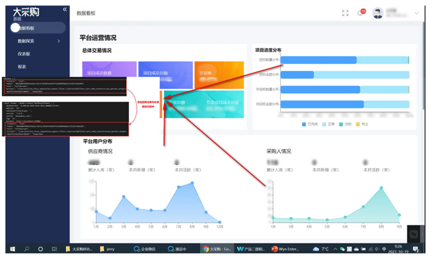The height and width of the screenshot is (256, 429).
Task: Click 本月活跃(家) under 采购人情况
Action: [376, 170]
